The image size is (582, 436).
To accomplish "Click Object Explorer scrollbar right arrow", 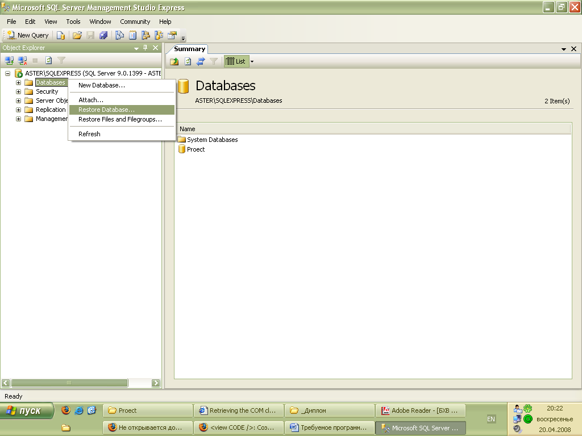I will point(156,383).
